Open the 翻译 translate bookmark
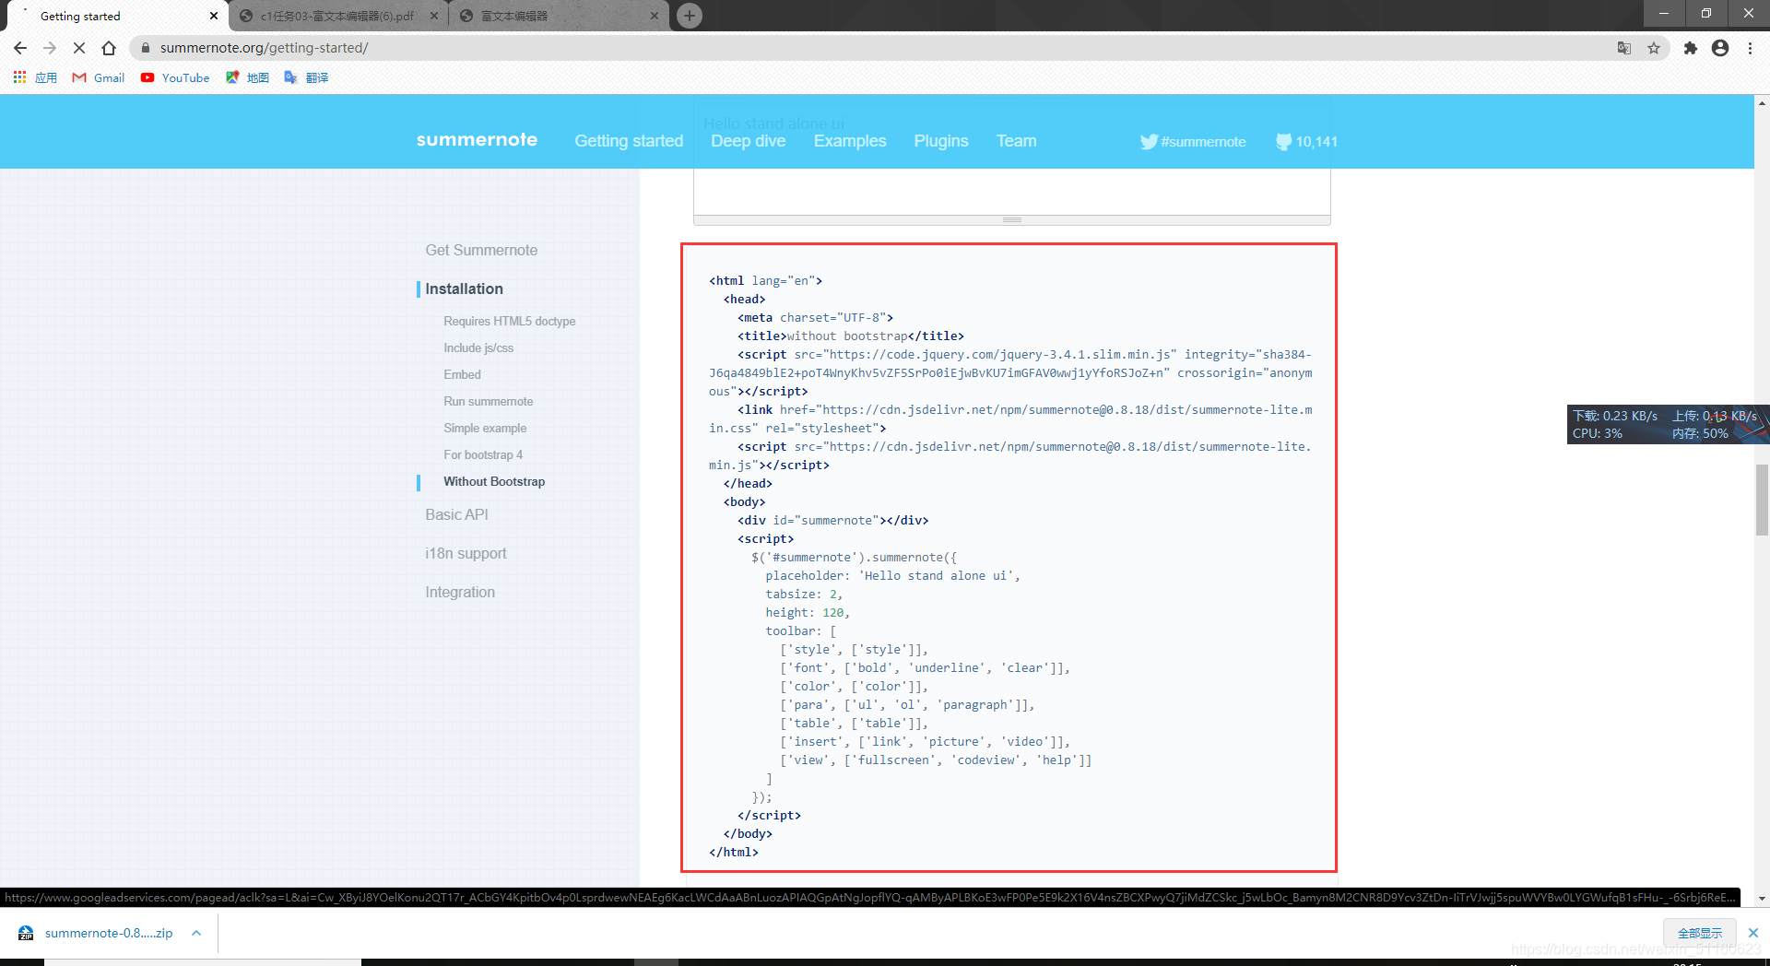 pyautogui.click(x=306, y=77)
